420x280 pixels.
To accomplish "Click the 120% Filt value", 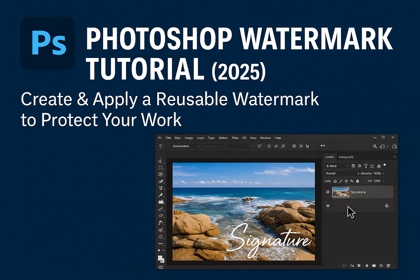I will coord(377,181).
